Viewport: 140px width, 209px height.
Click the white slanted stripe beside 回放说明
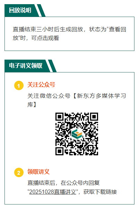(38, 10)
